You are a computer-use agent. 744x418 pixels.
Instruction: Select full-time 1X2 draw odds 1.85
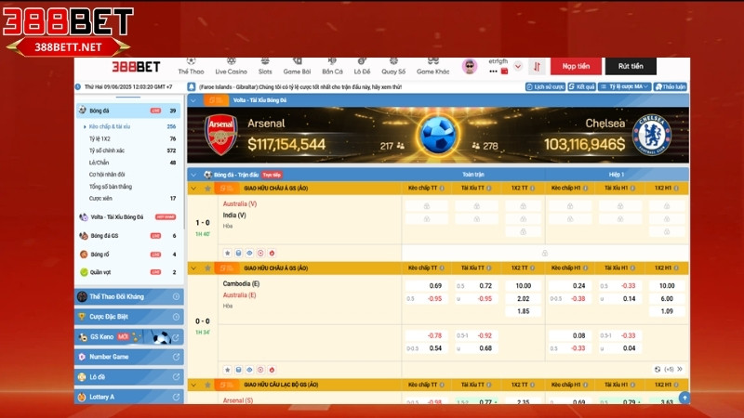(523, 311)
